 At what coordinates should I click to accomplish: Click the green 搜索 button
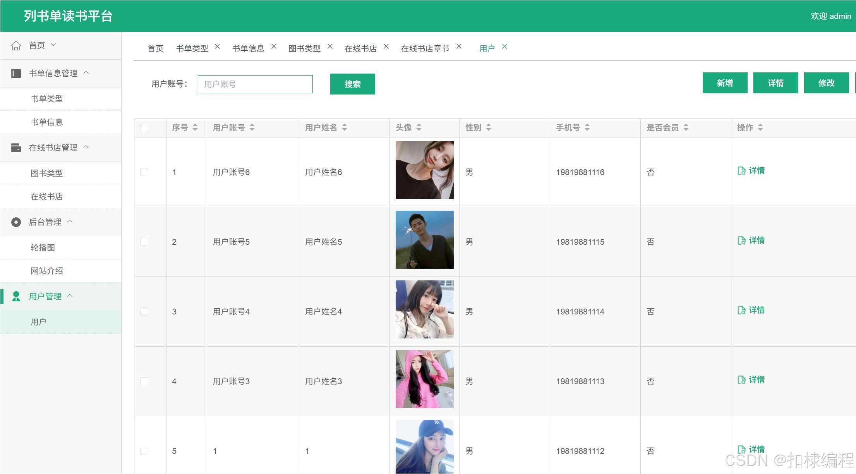tap(352, 84)
